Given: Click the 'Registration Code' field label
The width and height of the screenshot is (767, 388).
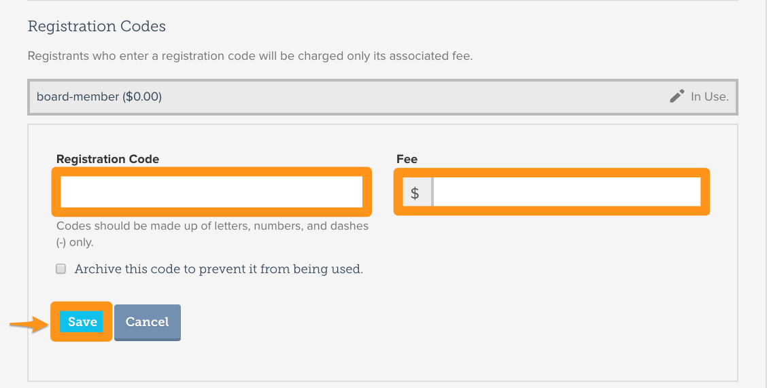Looking at the screenshot, I should [107, 159].
